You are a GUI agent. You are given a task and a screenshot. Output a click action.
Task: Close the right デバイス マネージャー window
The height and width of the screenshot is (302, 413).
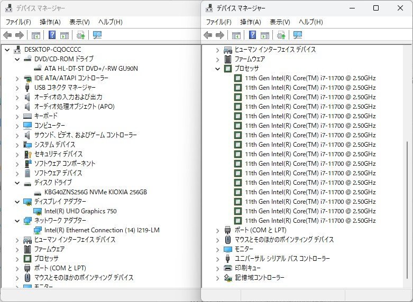click(x=400, y=8)
